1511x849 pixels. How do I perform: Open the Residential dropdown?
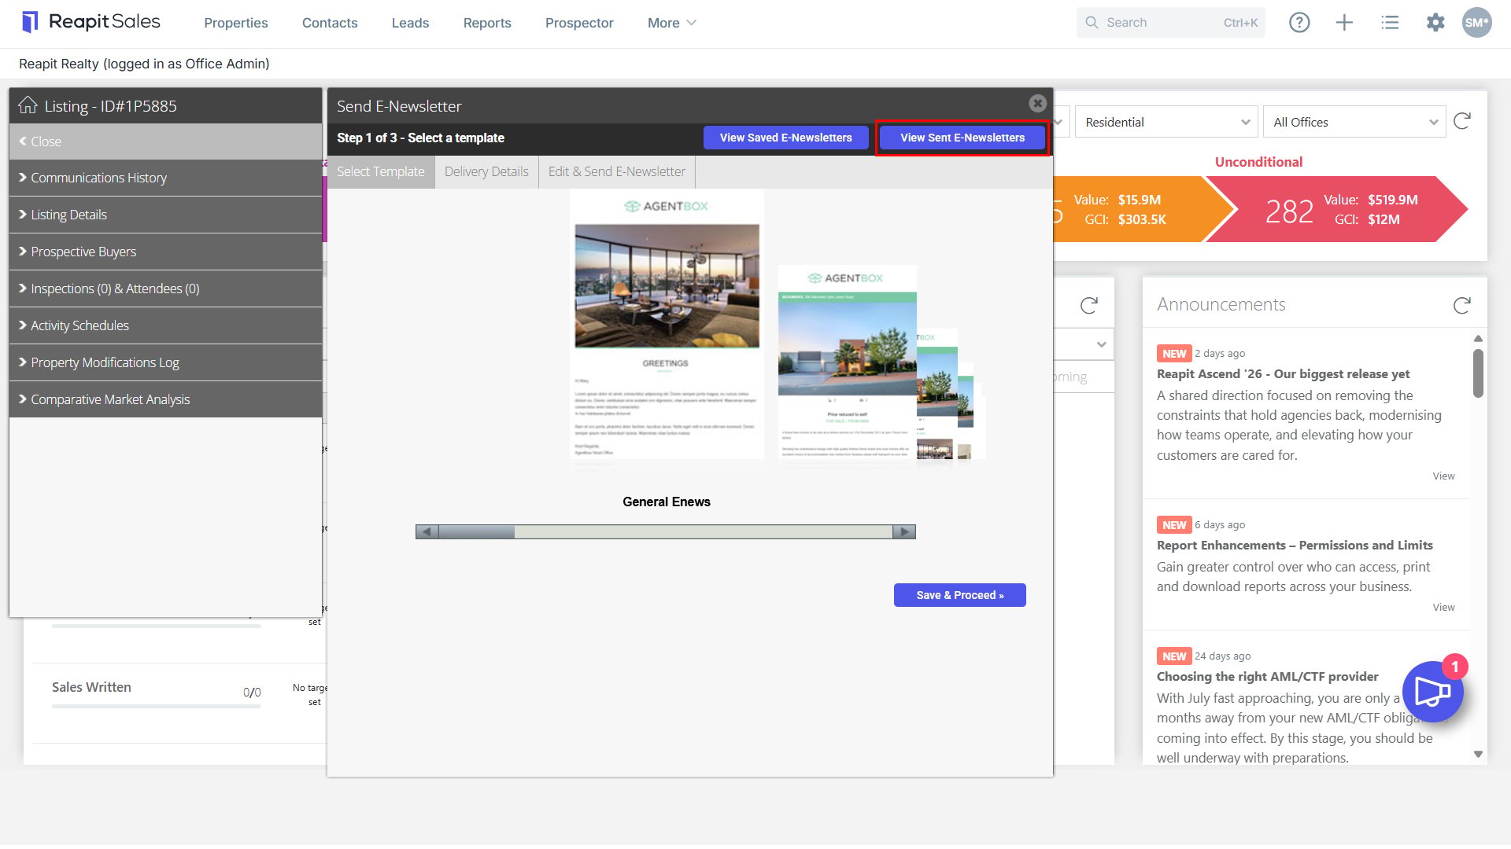[x=1166, y=122]
